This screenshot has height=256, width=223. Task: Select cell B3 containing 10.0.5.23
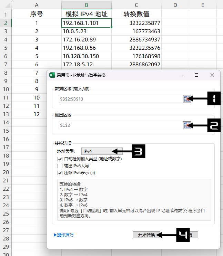[87, 31]
